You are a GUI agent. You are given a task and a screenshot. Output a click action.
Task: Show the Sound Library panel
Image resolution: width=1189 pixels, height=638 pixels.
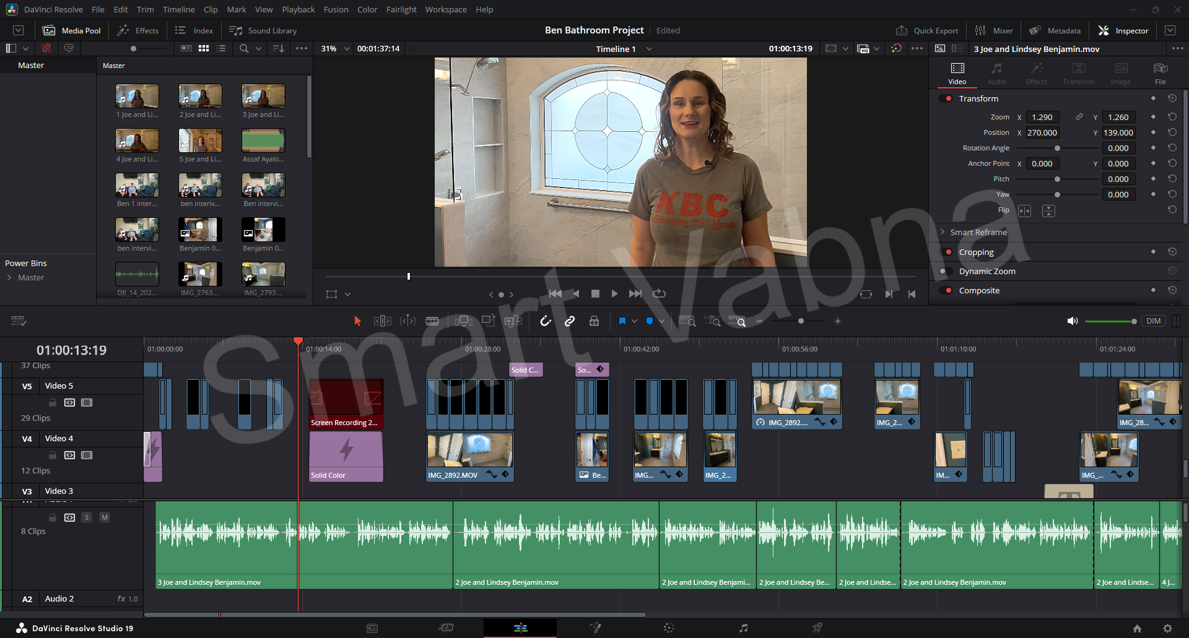pyautogui.click(x=263, y=30)
